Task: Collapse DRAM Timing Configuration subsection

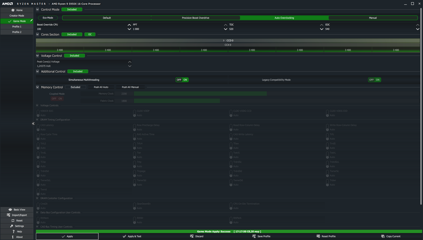Action: click(37, 120)
